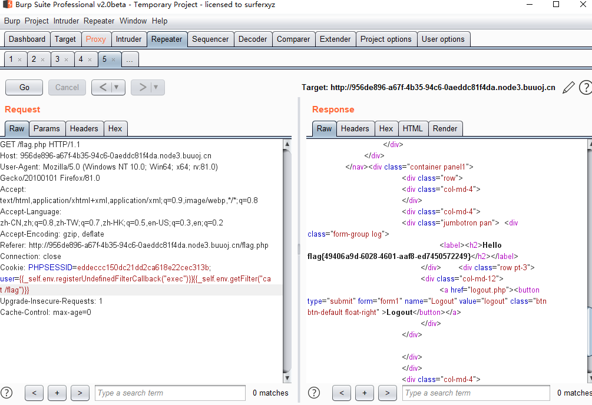The height and width of the screenshot is (405, 592).
Task: Switch to the Extender tab
Action: coord(335,39)
